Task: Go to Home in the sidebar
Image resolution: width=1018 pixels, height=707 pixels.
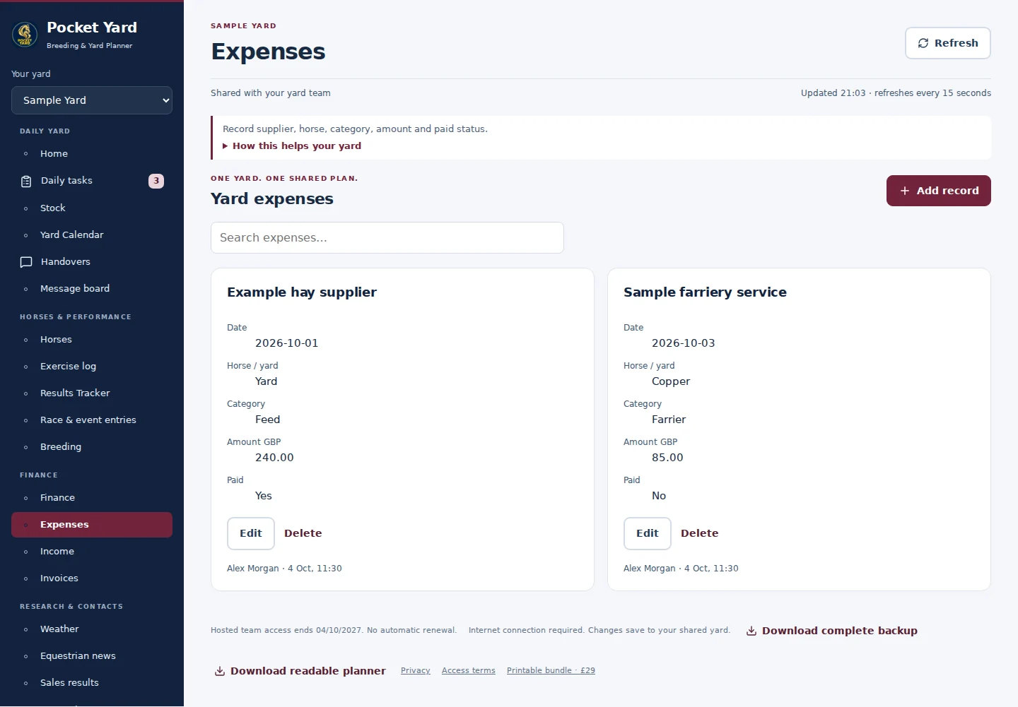Action: [x=92, y=154]
